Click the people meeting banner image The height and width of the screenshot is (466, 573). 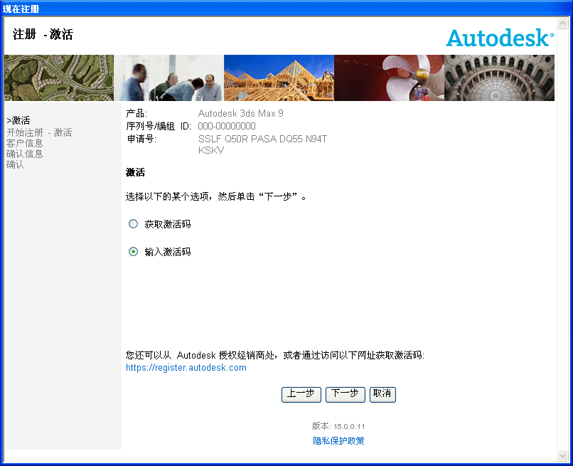tap(168, 78)
